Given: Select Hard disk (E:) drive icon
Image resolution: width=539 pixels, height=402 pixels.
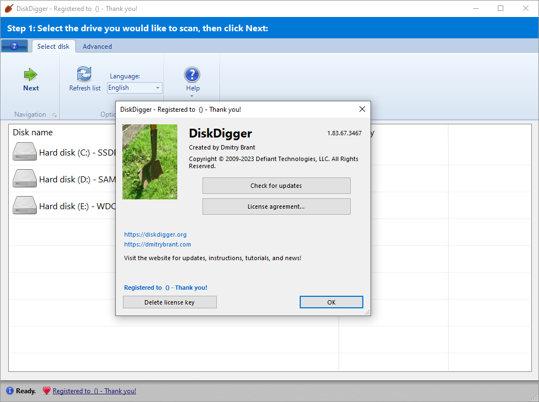Looking at the screenshot, I should pyautogui.click(x=24, y=205).
